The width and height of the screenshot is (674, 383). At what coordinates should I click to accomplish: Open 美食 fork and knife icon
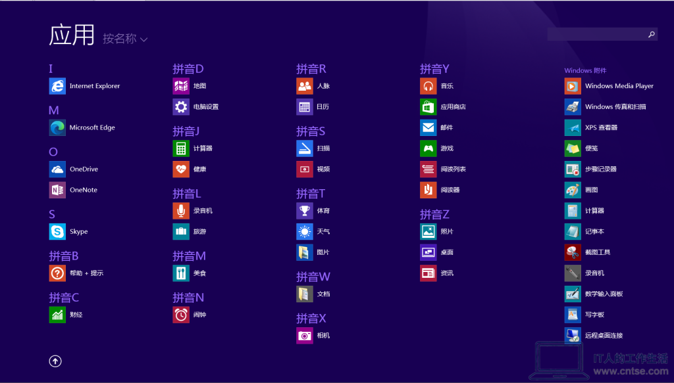click(x=181, y=273)
